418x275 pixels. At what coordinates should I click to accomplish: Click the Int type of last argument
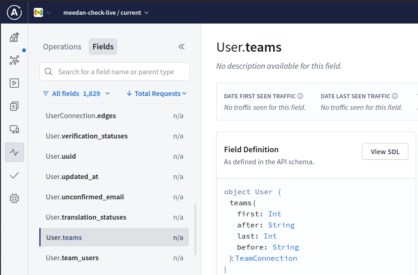[x=270, y=236]
